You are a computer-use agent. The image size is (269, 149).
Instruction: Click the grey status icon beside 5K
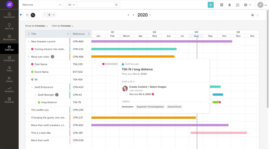coord(32,79)
